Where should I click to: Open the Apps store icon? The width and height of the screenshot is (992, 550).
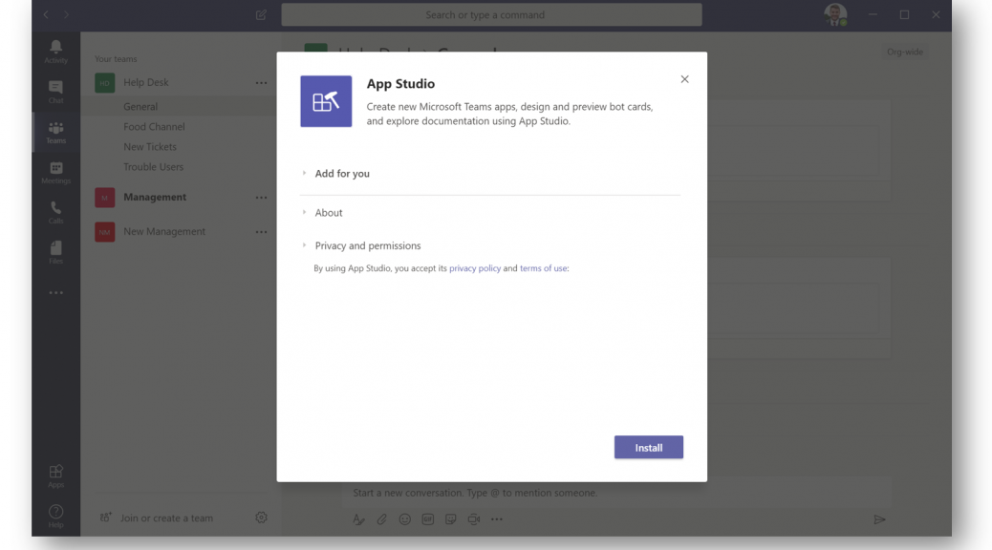point(55,476)
